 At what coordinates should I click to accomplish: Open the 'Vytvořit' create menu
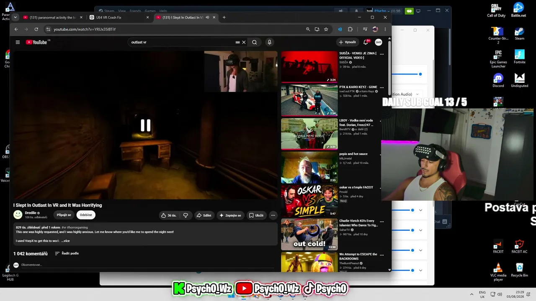[348, 42]
